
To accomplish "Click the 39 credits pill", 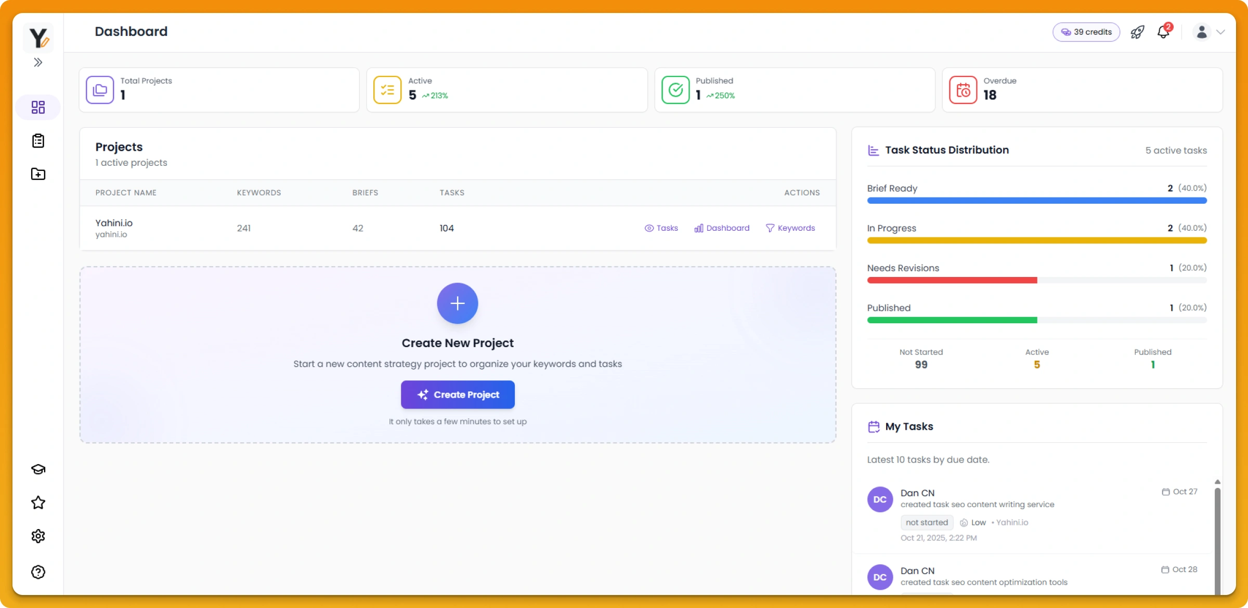I will [x=1086, y=32].
